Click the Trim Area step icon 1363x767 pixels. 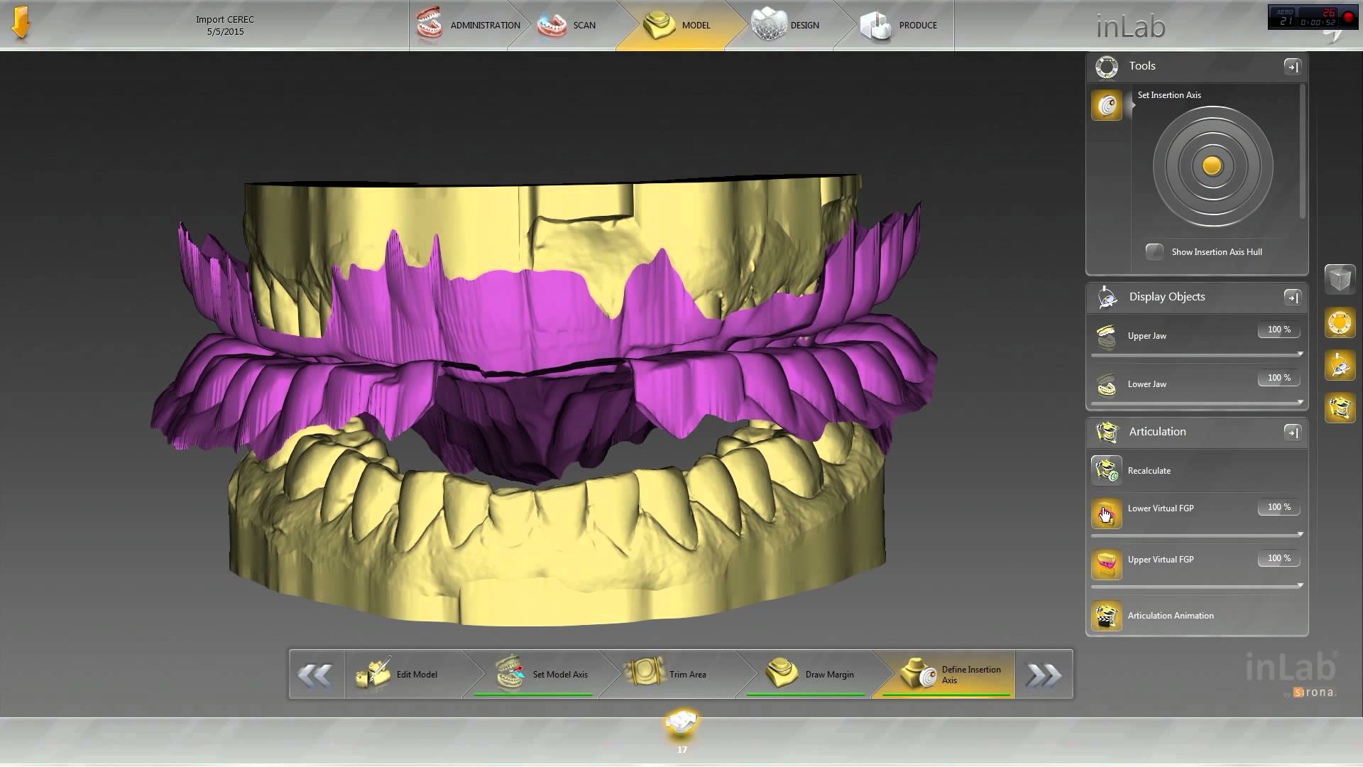pyautogui.click(x=645, y=673)
